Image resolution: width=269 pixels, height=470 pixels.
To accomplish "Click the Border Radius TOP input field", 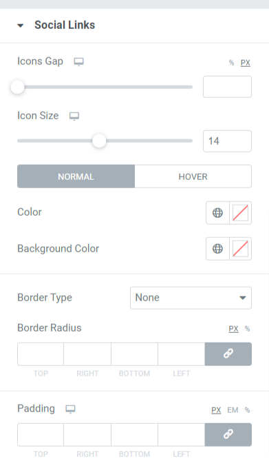I will pos(41,354).
